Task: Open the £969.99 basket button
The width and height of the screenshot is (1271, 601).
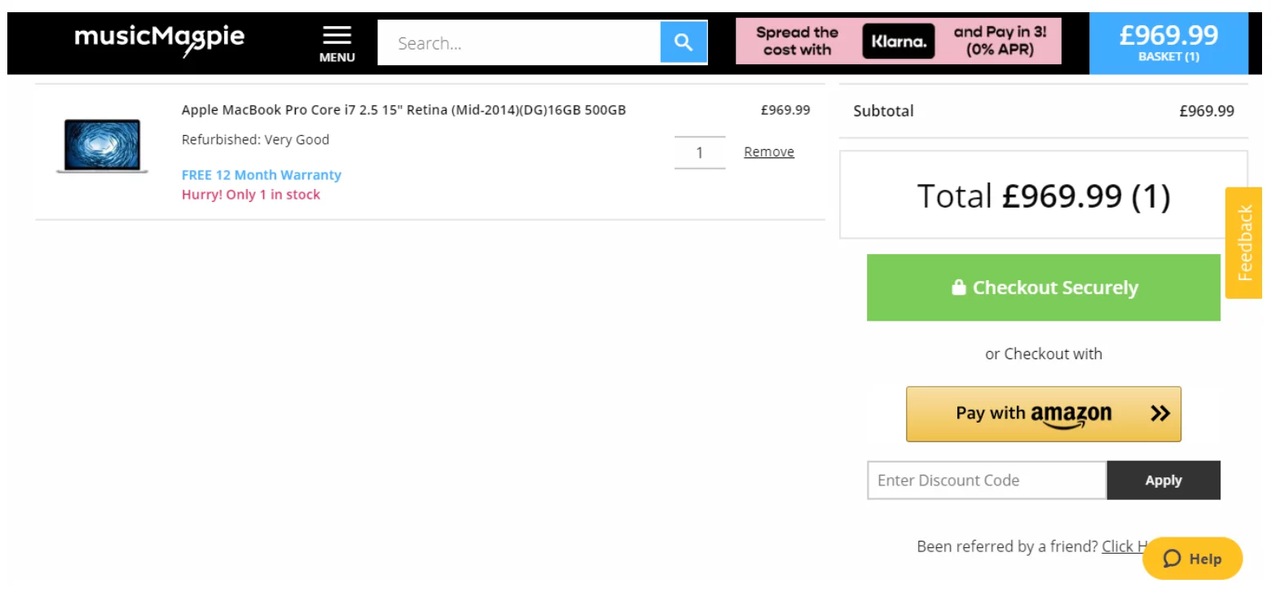Action: 1168,43
